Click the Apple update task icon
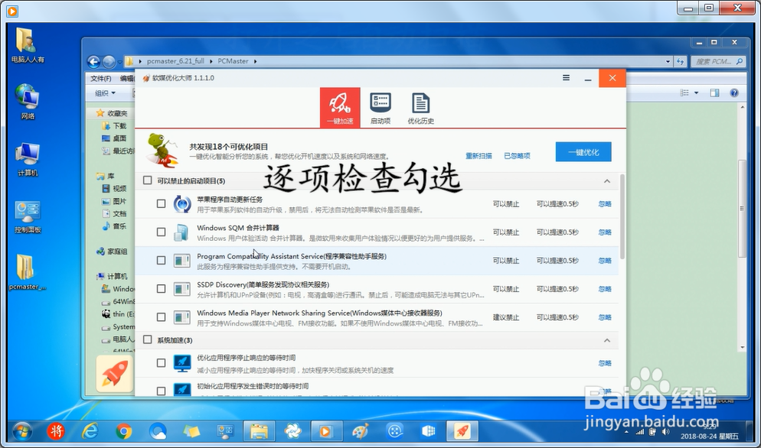This screenshot has height=448, width=761. tap(182, 204)
